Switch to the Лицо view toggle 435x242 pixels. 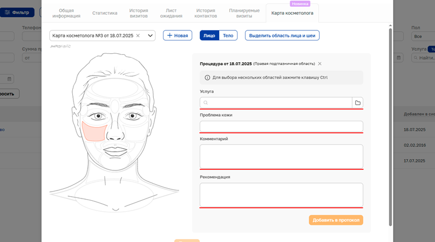[x=209, y=35]
